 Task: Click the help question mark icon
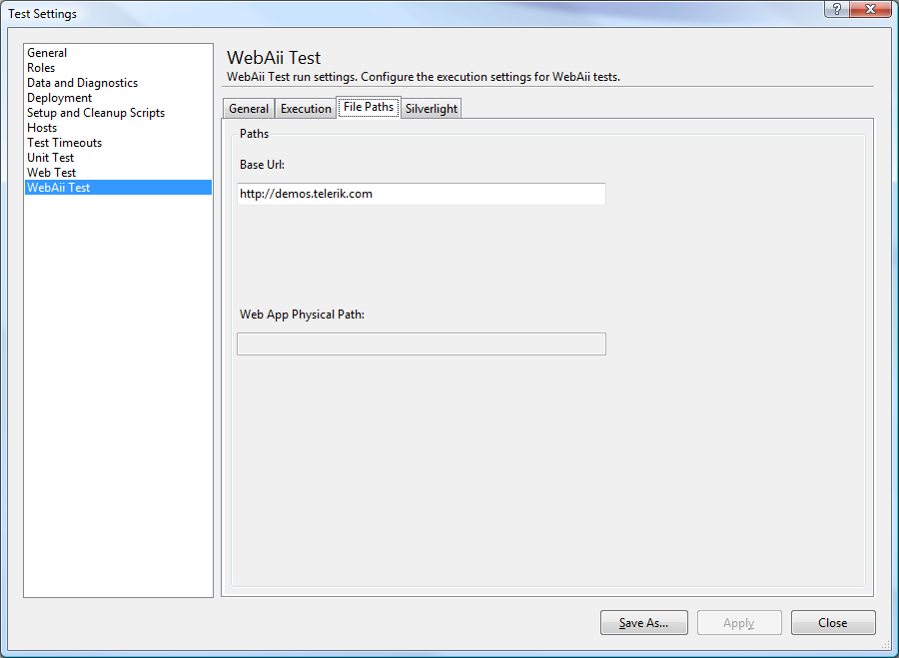point(836,10)
